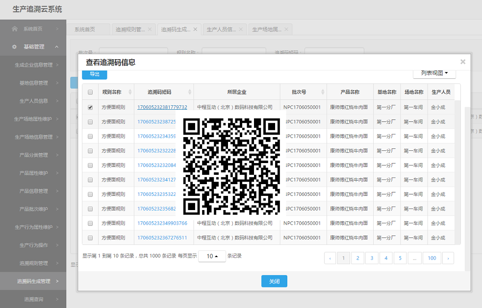Click the home icon beside 系统首页 in sidebar

pyautogui.click(x=14, y=28)
